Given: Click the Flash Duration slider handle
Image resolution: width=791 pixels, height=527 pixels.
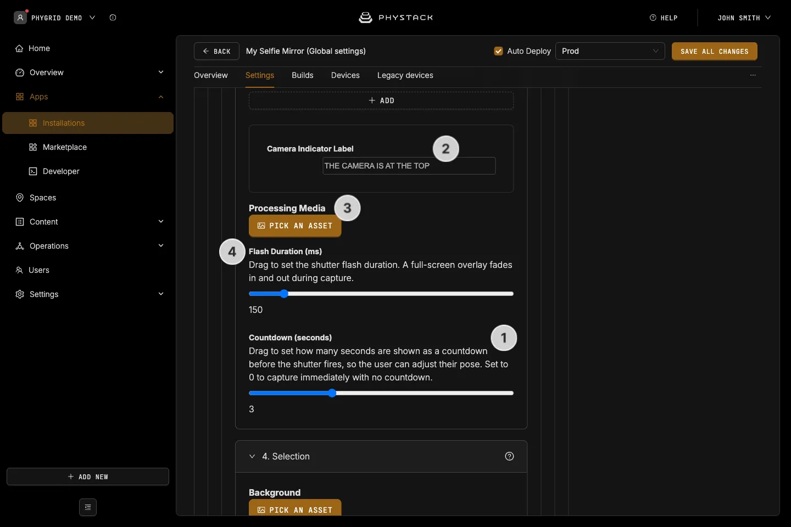Looking at the screenshot, I should tap(284, 294).
